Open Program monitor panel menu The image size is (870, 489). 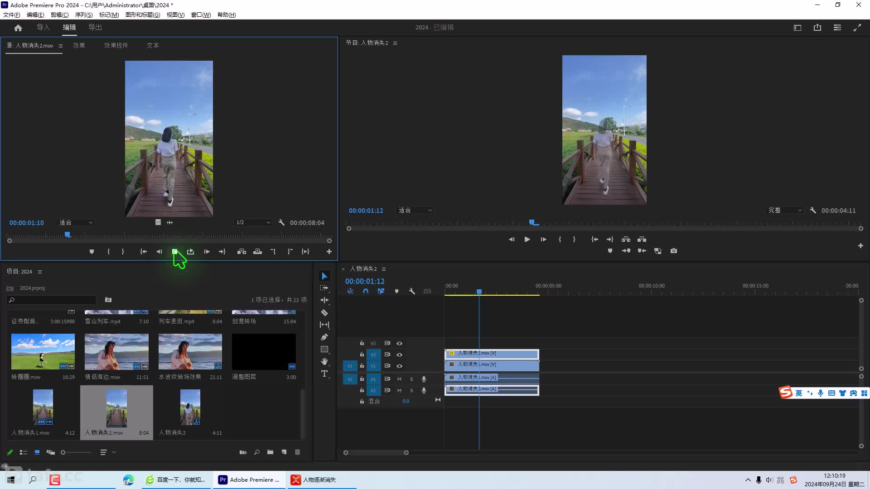click(395, 43)
